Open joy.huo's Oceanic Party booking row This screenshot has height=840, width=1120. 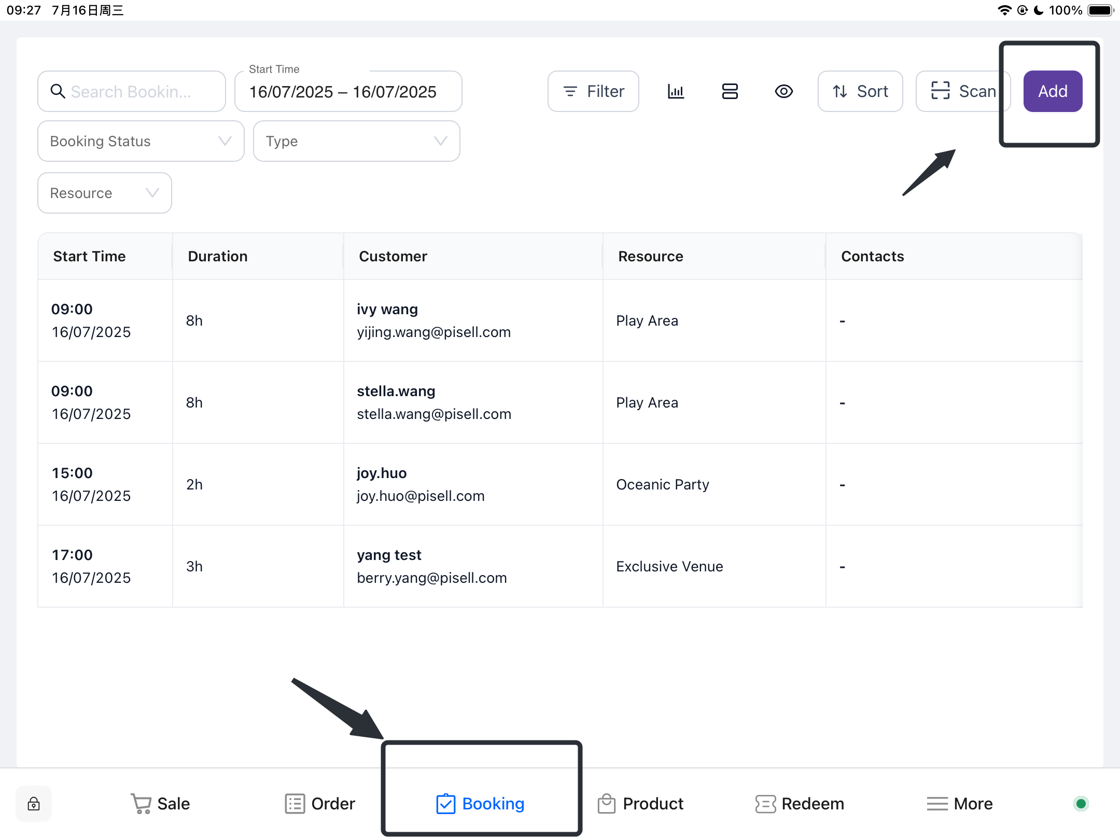(x=560, y=484)
